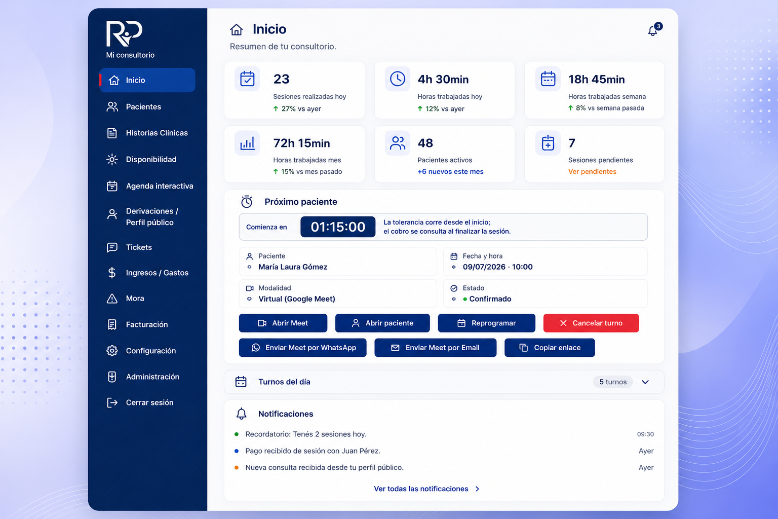
Task: Click the house icon beside Inicio heading
Action: point(237,29)
